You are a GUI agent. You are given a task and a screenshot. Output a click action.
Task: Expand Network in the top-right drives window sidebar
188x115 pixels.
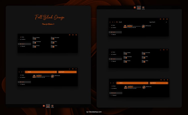click(x=110, y=34)
